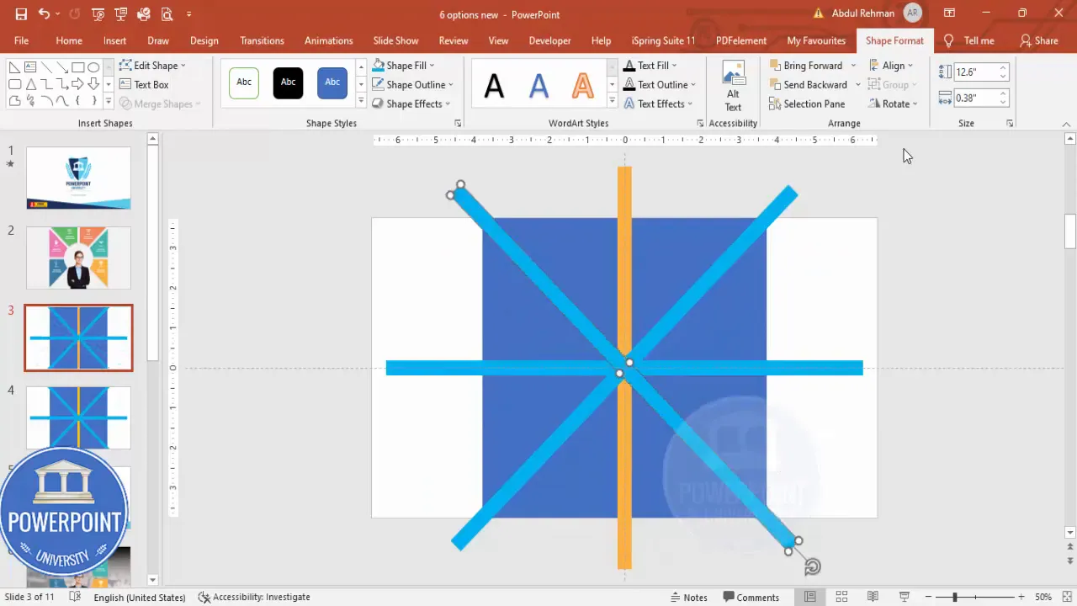Open the Rotate dropdown

893,104
